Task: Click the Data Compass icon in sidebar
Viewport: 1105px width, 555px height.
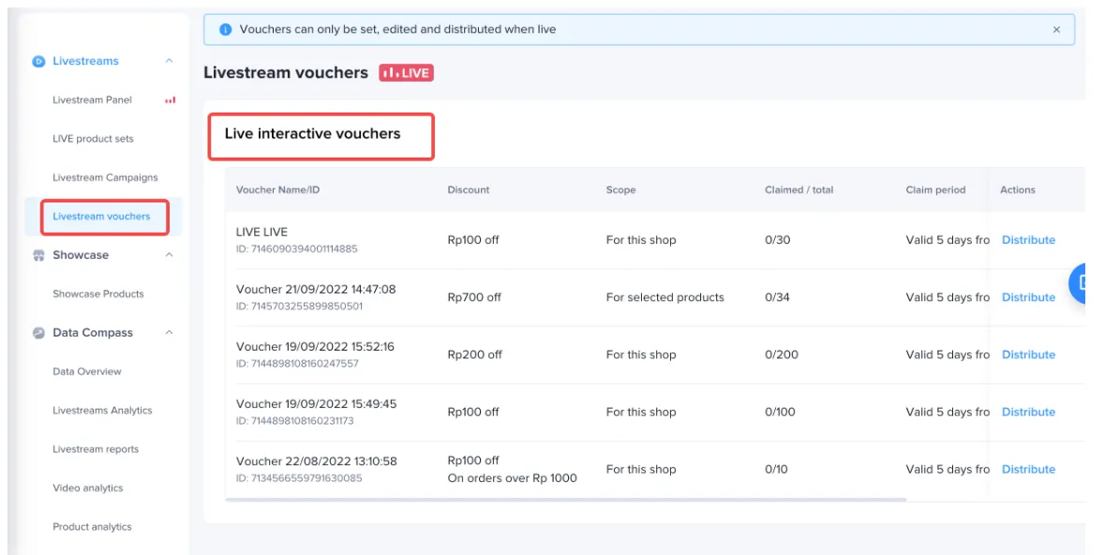Action: click(x=38, y=333)
